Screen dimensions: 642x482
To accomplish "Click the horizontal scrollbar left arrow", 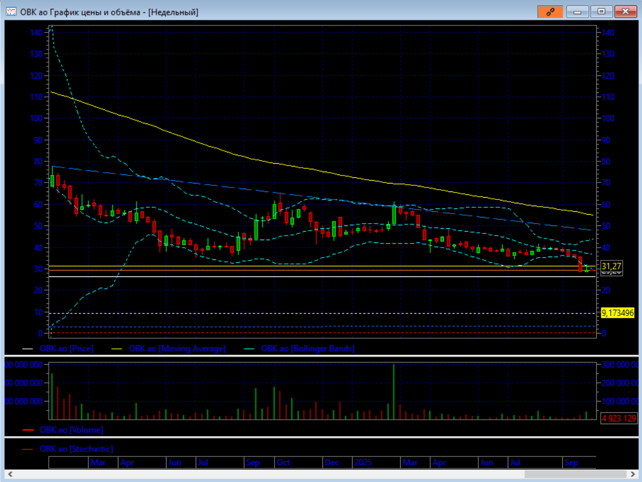I will 10,474.
